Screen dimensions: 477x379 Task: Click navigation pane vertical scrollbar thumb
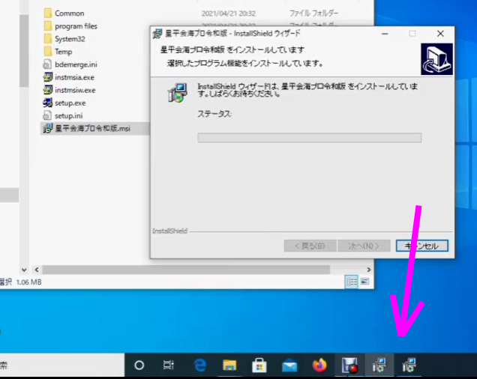24,50
